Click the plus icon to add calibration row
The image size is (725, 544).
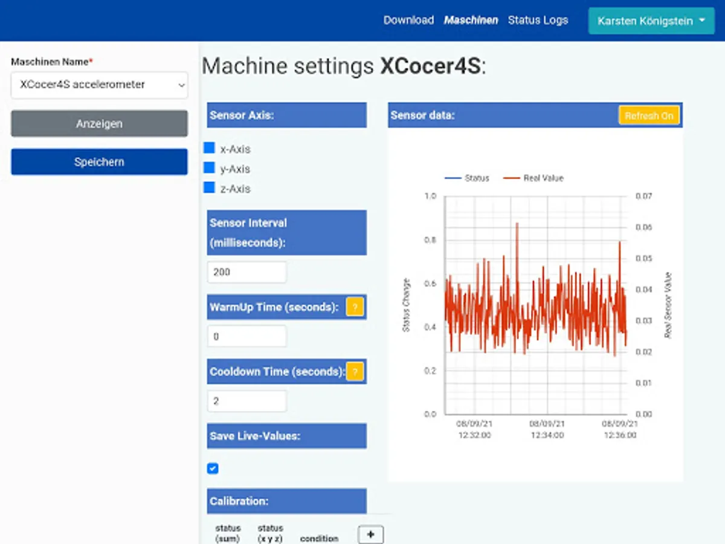370,535
